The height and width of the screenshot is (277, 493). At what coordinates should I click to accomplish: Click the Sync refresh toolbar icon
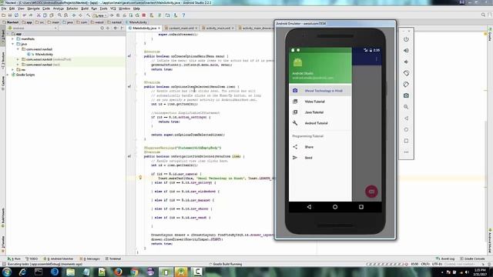point(16,15)
